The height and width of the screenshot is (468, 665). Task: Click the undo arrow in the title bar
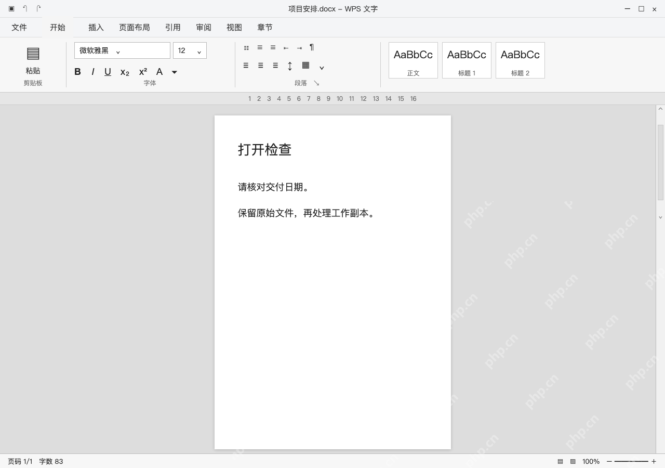click(25, 8)
